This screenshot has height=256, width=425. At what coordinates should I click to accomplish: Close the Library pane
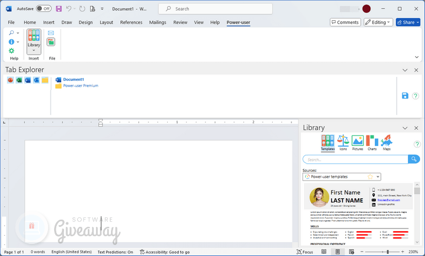[416, 128]
